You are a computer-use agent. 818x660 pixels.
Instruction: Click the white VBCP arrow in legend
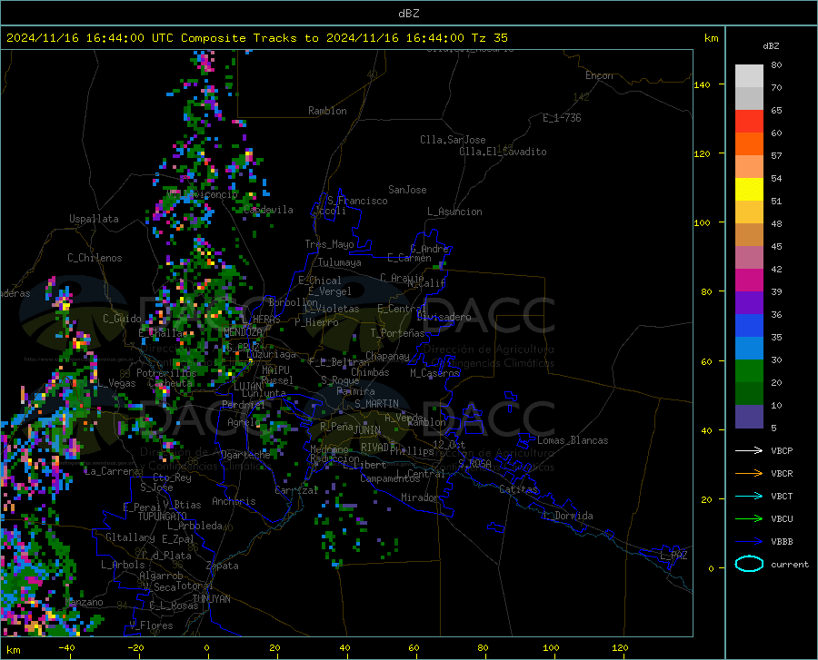point(749,450)
